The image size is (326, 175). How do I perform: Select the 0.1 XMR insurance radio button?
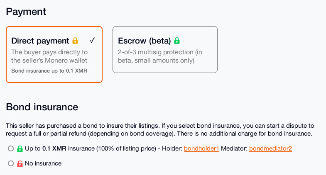tap(11, 148)
